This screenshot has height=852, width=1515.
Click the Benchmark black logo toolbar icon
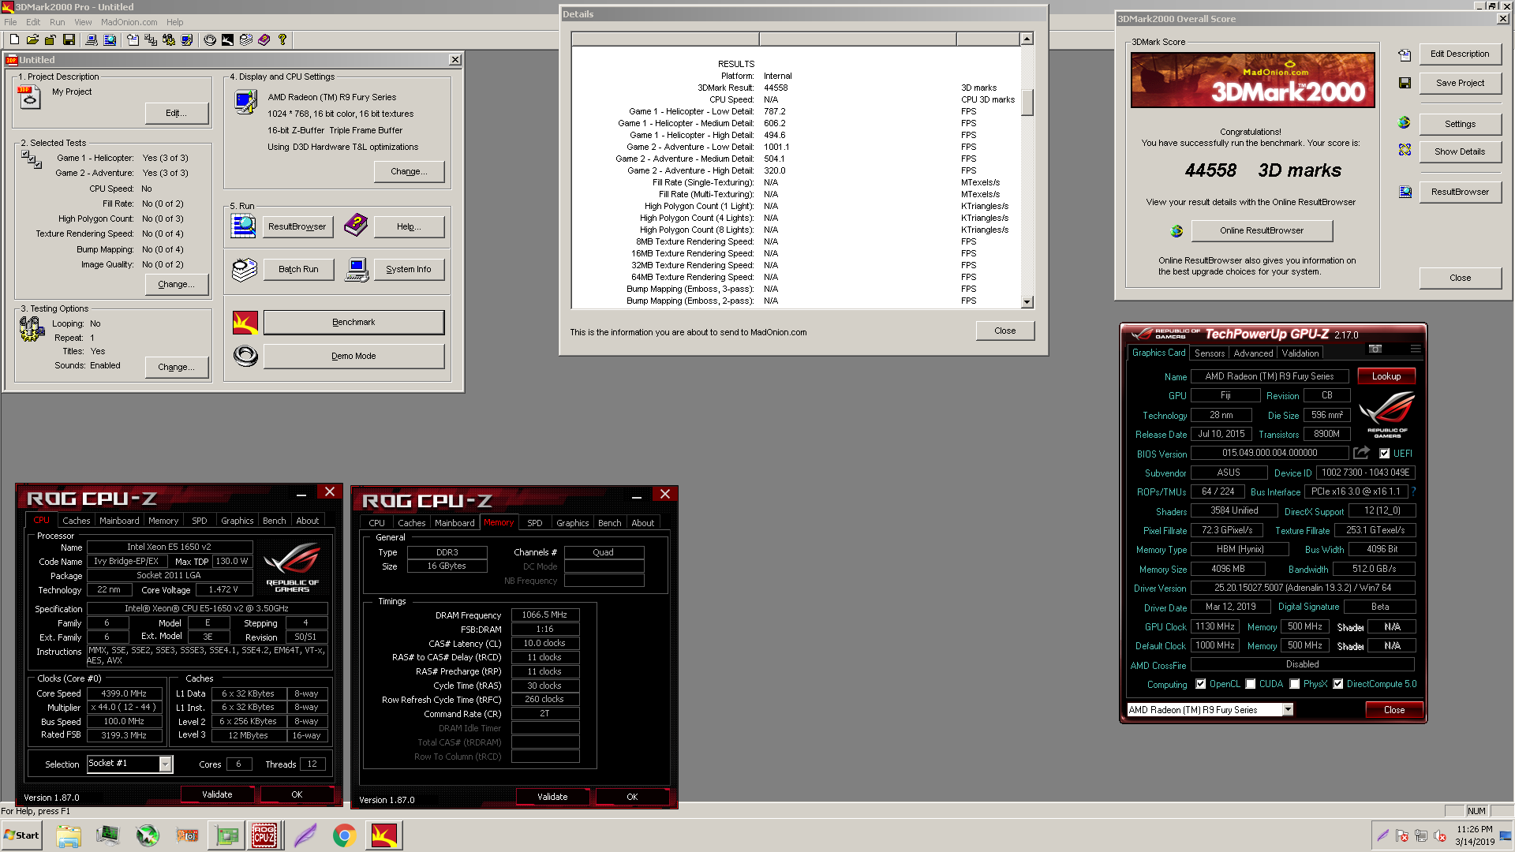(x=227, y=39)
